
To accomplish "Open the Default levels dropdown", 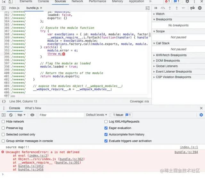I will (x=96, y=115).
